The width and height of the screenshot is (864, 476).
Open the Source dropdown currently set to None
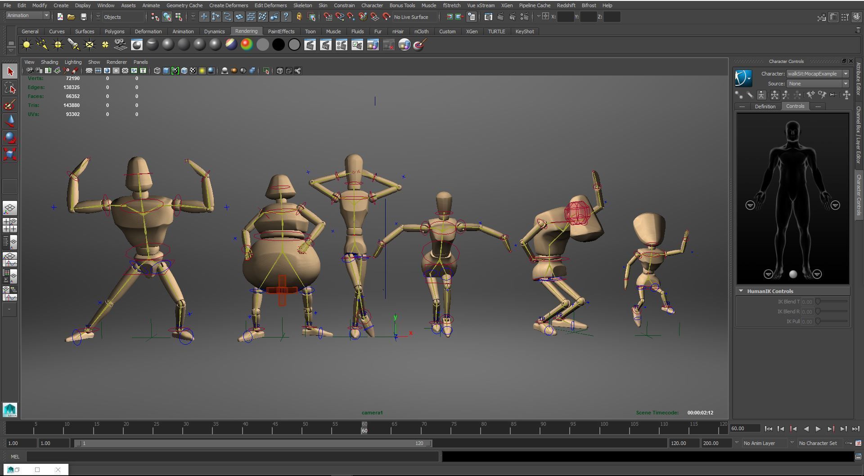[x=845, y=84]
